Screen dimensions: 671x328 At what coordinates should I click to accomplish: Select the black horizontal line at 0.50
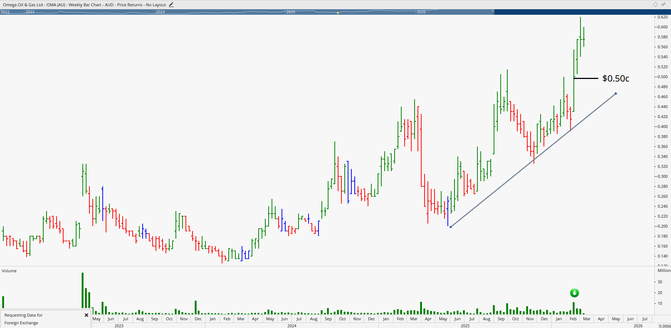point(586,78)
